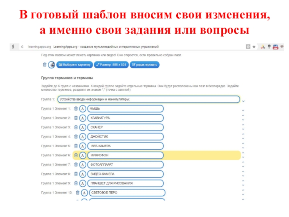The width and height of the screenshot is (289, 217).
Task: Delete Элемент 1 МЫШЬ with trash icon
Action: coord(76,109)
